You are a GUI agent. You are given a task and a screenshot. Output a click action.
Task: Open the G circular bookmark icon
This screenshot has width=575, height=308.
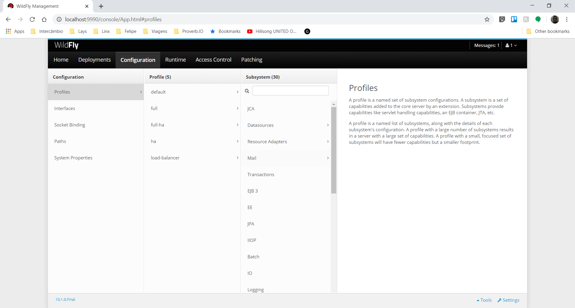tap(307, 31)
